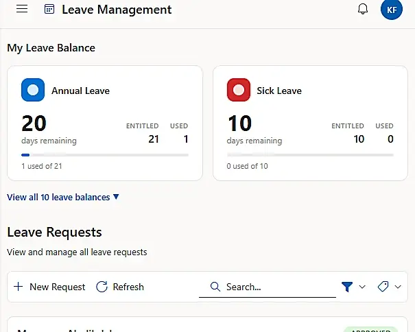Click the plus icon for New Request

click(x=19, y=287)
